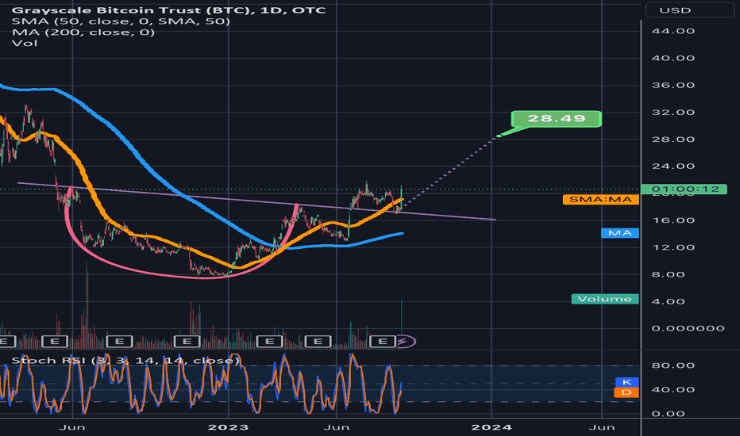740x436 pixels.
Task: Select the green Volume axis label
Action: coord(605,299)
